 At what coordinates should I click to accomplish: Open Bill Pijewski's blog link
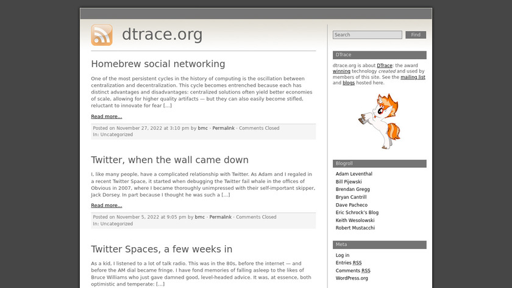pyautogui.click(x=349, y=182)
